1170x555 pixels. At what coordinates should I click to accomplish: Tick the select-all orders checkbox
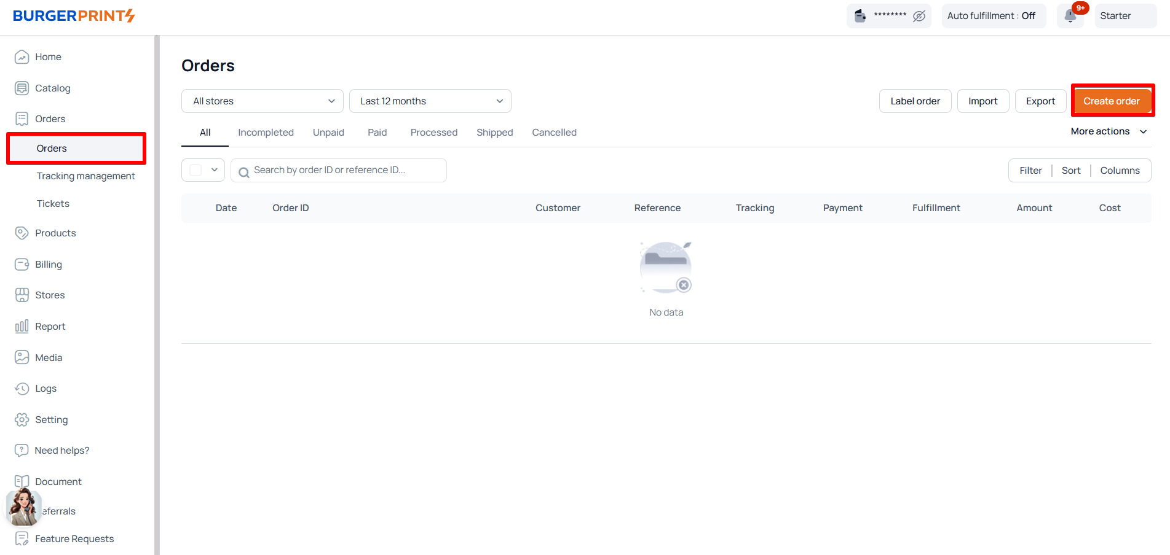pyautogui.click(x=196, y=170)
